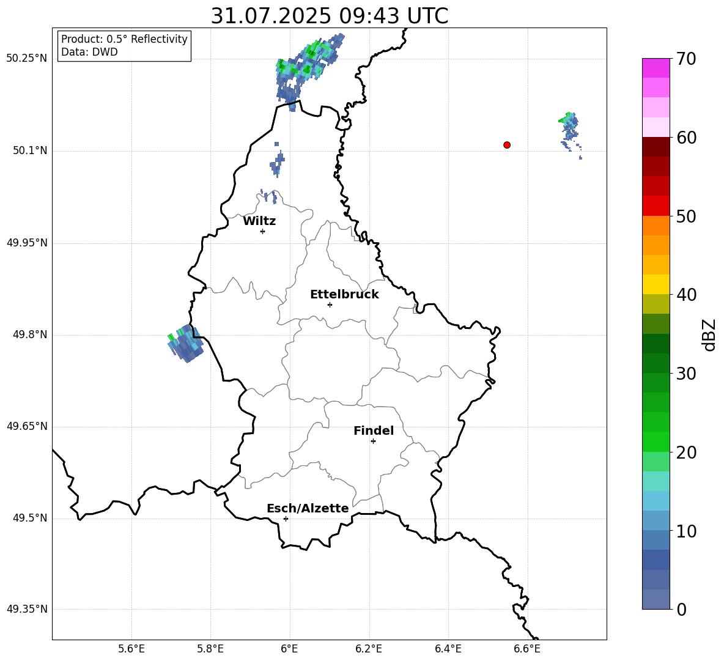This screenshot has width=724, height=661.
Task: Click the Ettelbruck city label
Action: pyautogui.click(x=344, y=295)
